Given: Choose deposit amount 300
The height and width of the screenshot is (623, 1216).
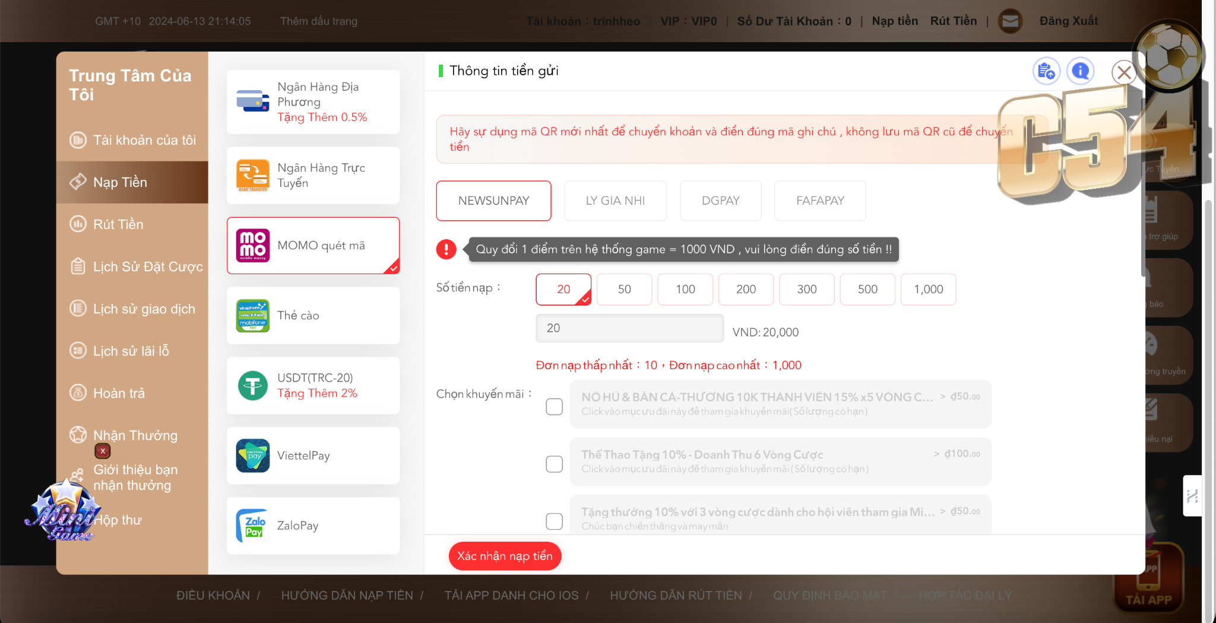Looking at the screenshot, I should point(806,289).
